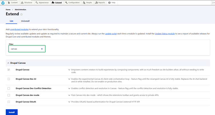Enable the Drupal Canvas Dev AI checkbox
Screen dimensions: 215x115
point(9,79)
